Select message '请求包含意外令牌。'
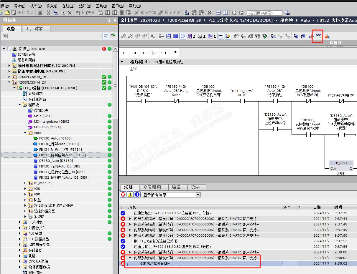 point(154,263)
